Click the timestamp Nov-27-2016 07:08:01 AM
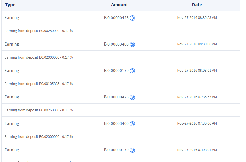 tap(197, 150)
